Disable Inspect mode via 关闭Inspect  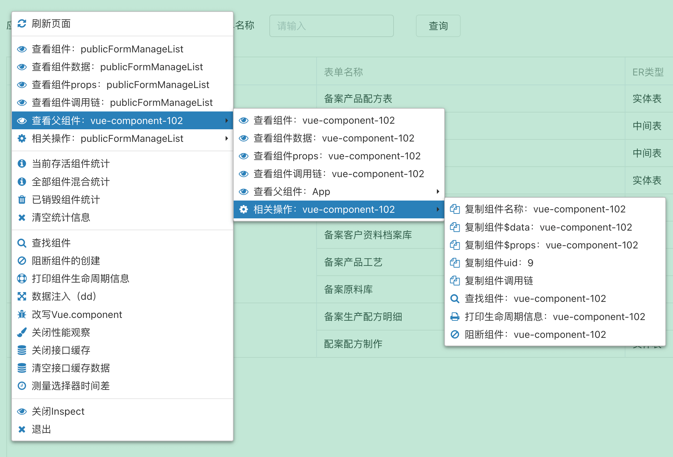coord(57,411)
